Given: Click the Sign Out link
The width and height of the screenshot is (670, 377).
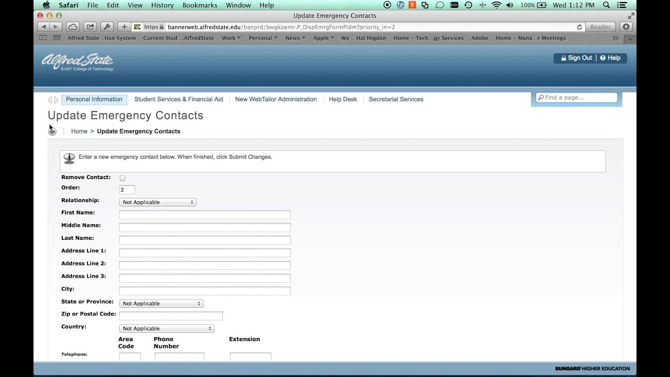Looking at the screenshot, I should point(576,58).
